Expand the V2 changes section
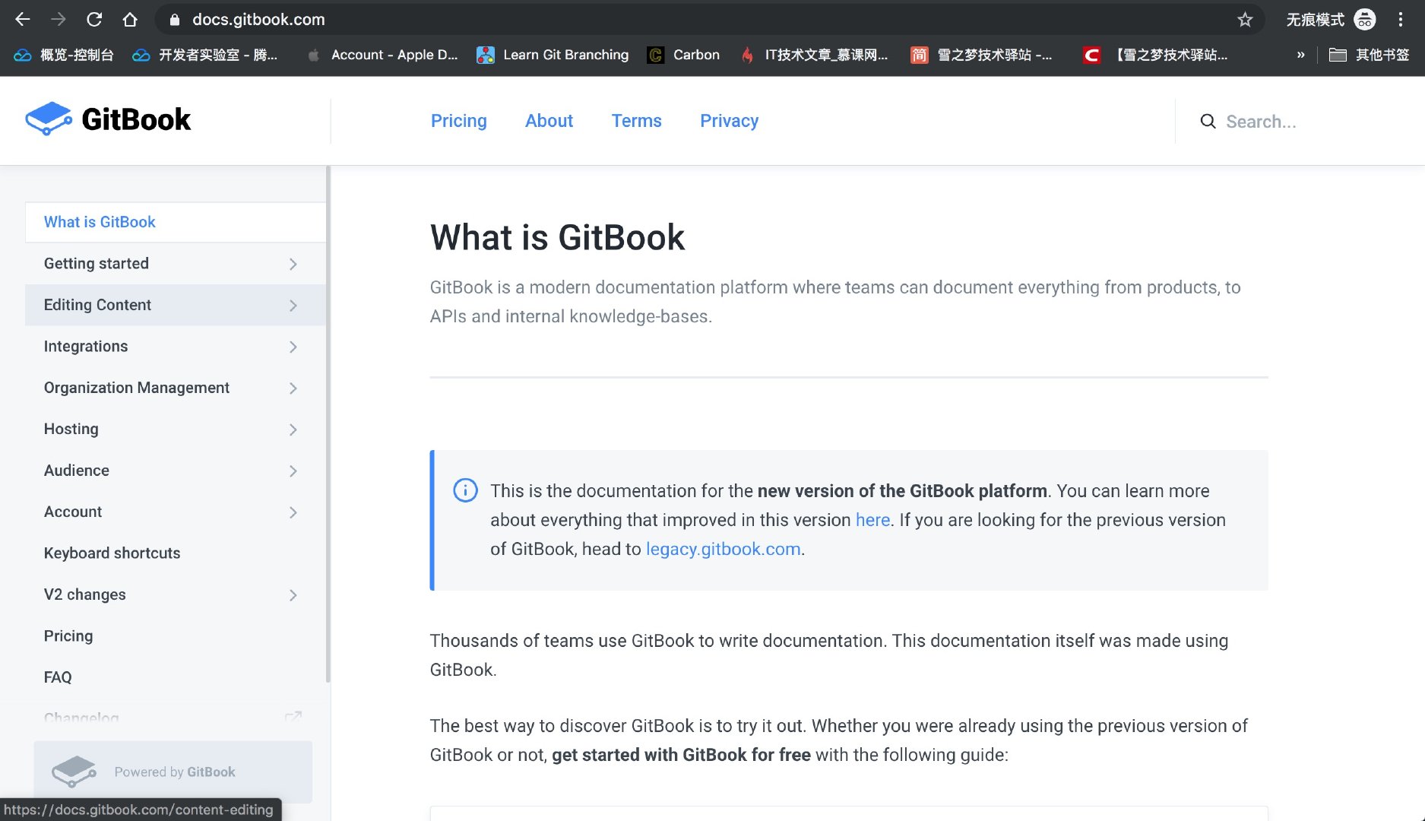1425x821 pixels. (293, 595)
